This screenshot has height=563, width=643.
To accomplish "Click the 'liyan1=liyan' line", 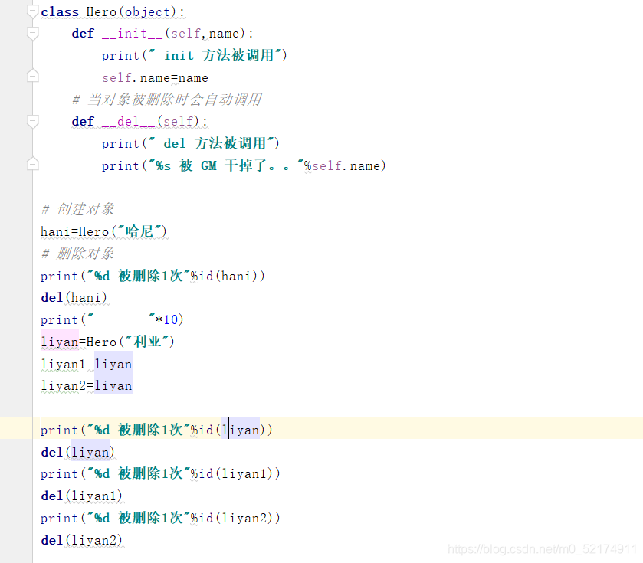I will tap(86, 365).
